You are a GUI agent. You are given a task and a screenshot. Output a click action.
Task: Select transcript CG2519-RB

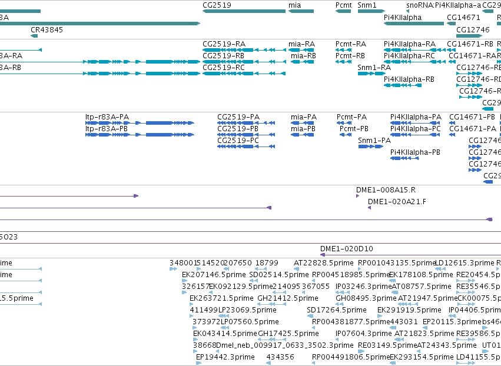(x=223, y=55)
